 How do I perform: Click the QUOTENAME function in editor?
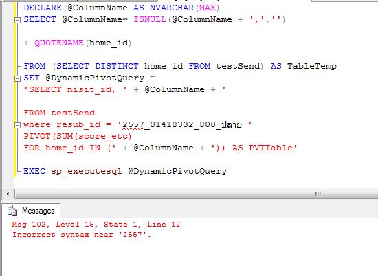(x=59, y=43)
